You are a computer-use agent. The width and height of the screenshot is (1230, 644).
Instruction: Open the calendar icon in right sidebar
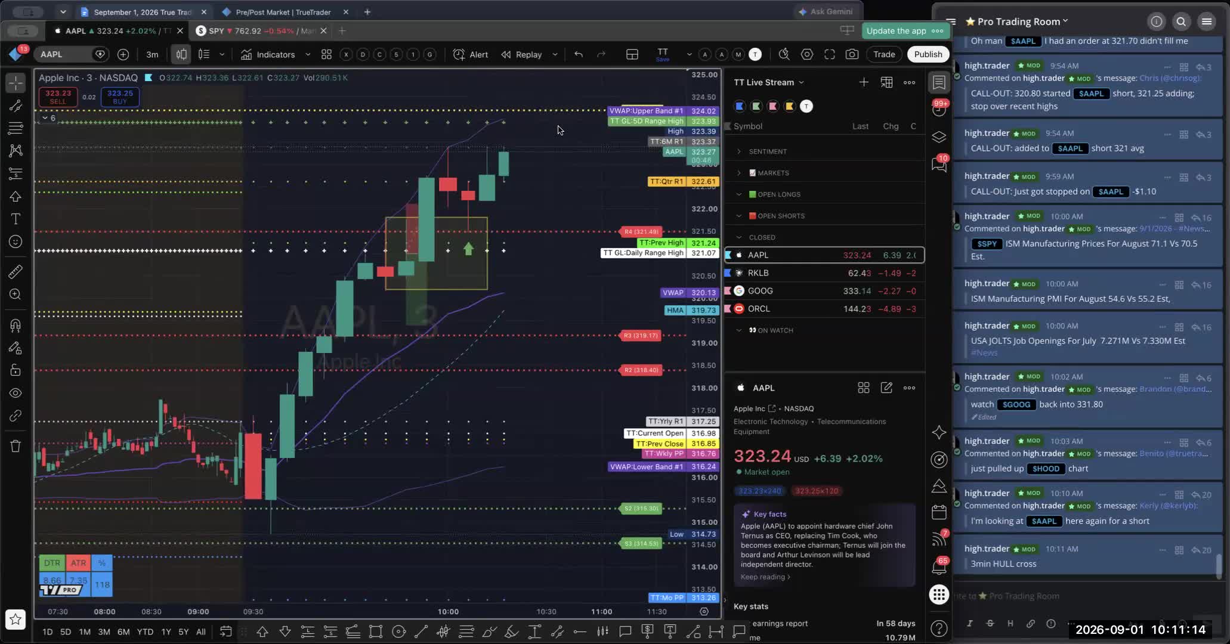tap(939, 512)
